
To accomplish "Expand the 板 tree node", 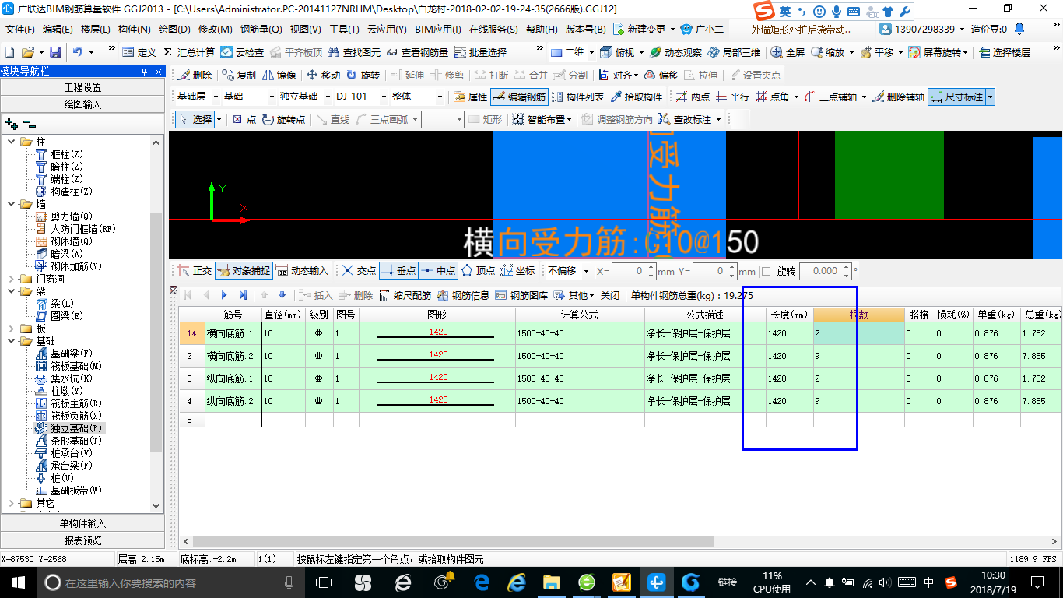I will point(12,329).
